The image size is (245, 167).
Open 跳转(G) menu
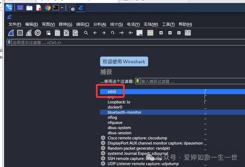(x=66, y=24)
